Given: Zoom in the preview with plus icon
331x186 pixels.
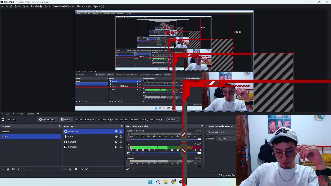Looking at the screenshot, I should (x=13, y=114).
